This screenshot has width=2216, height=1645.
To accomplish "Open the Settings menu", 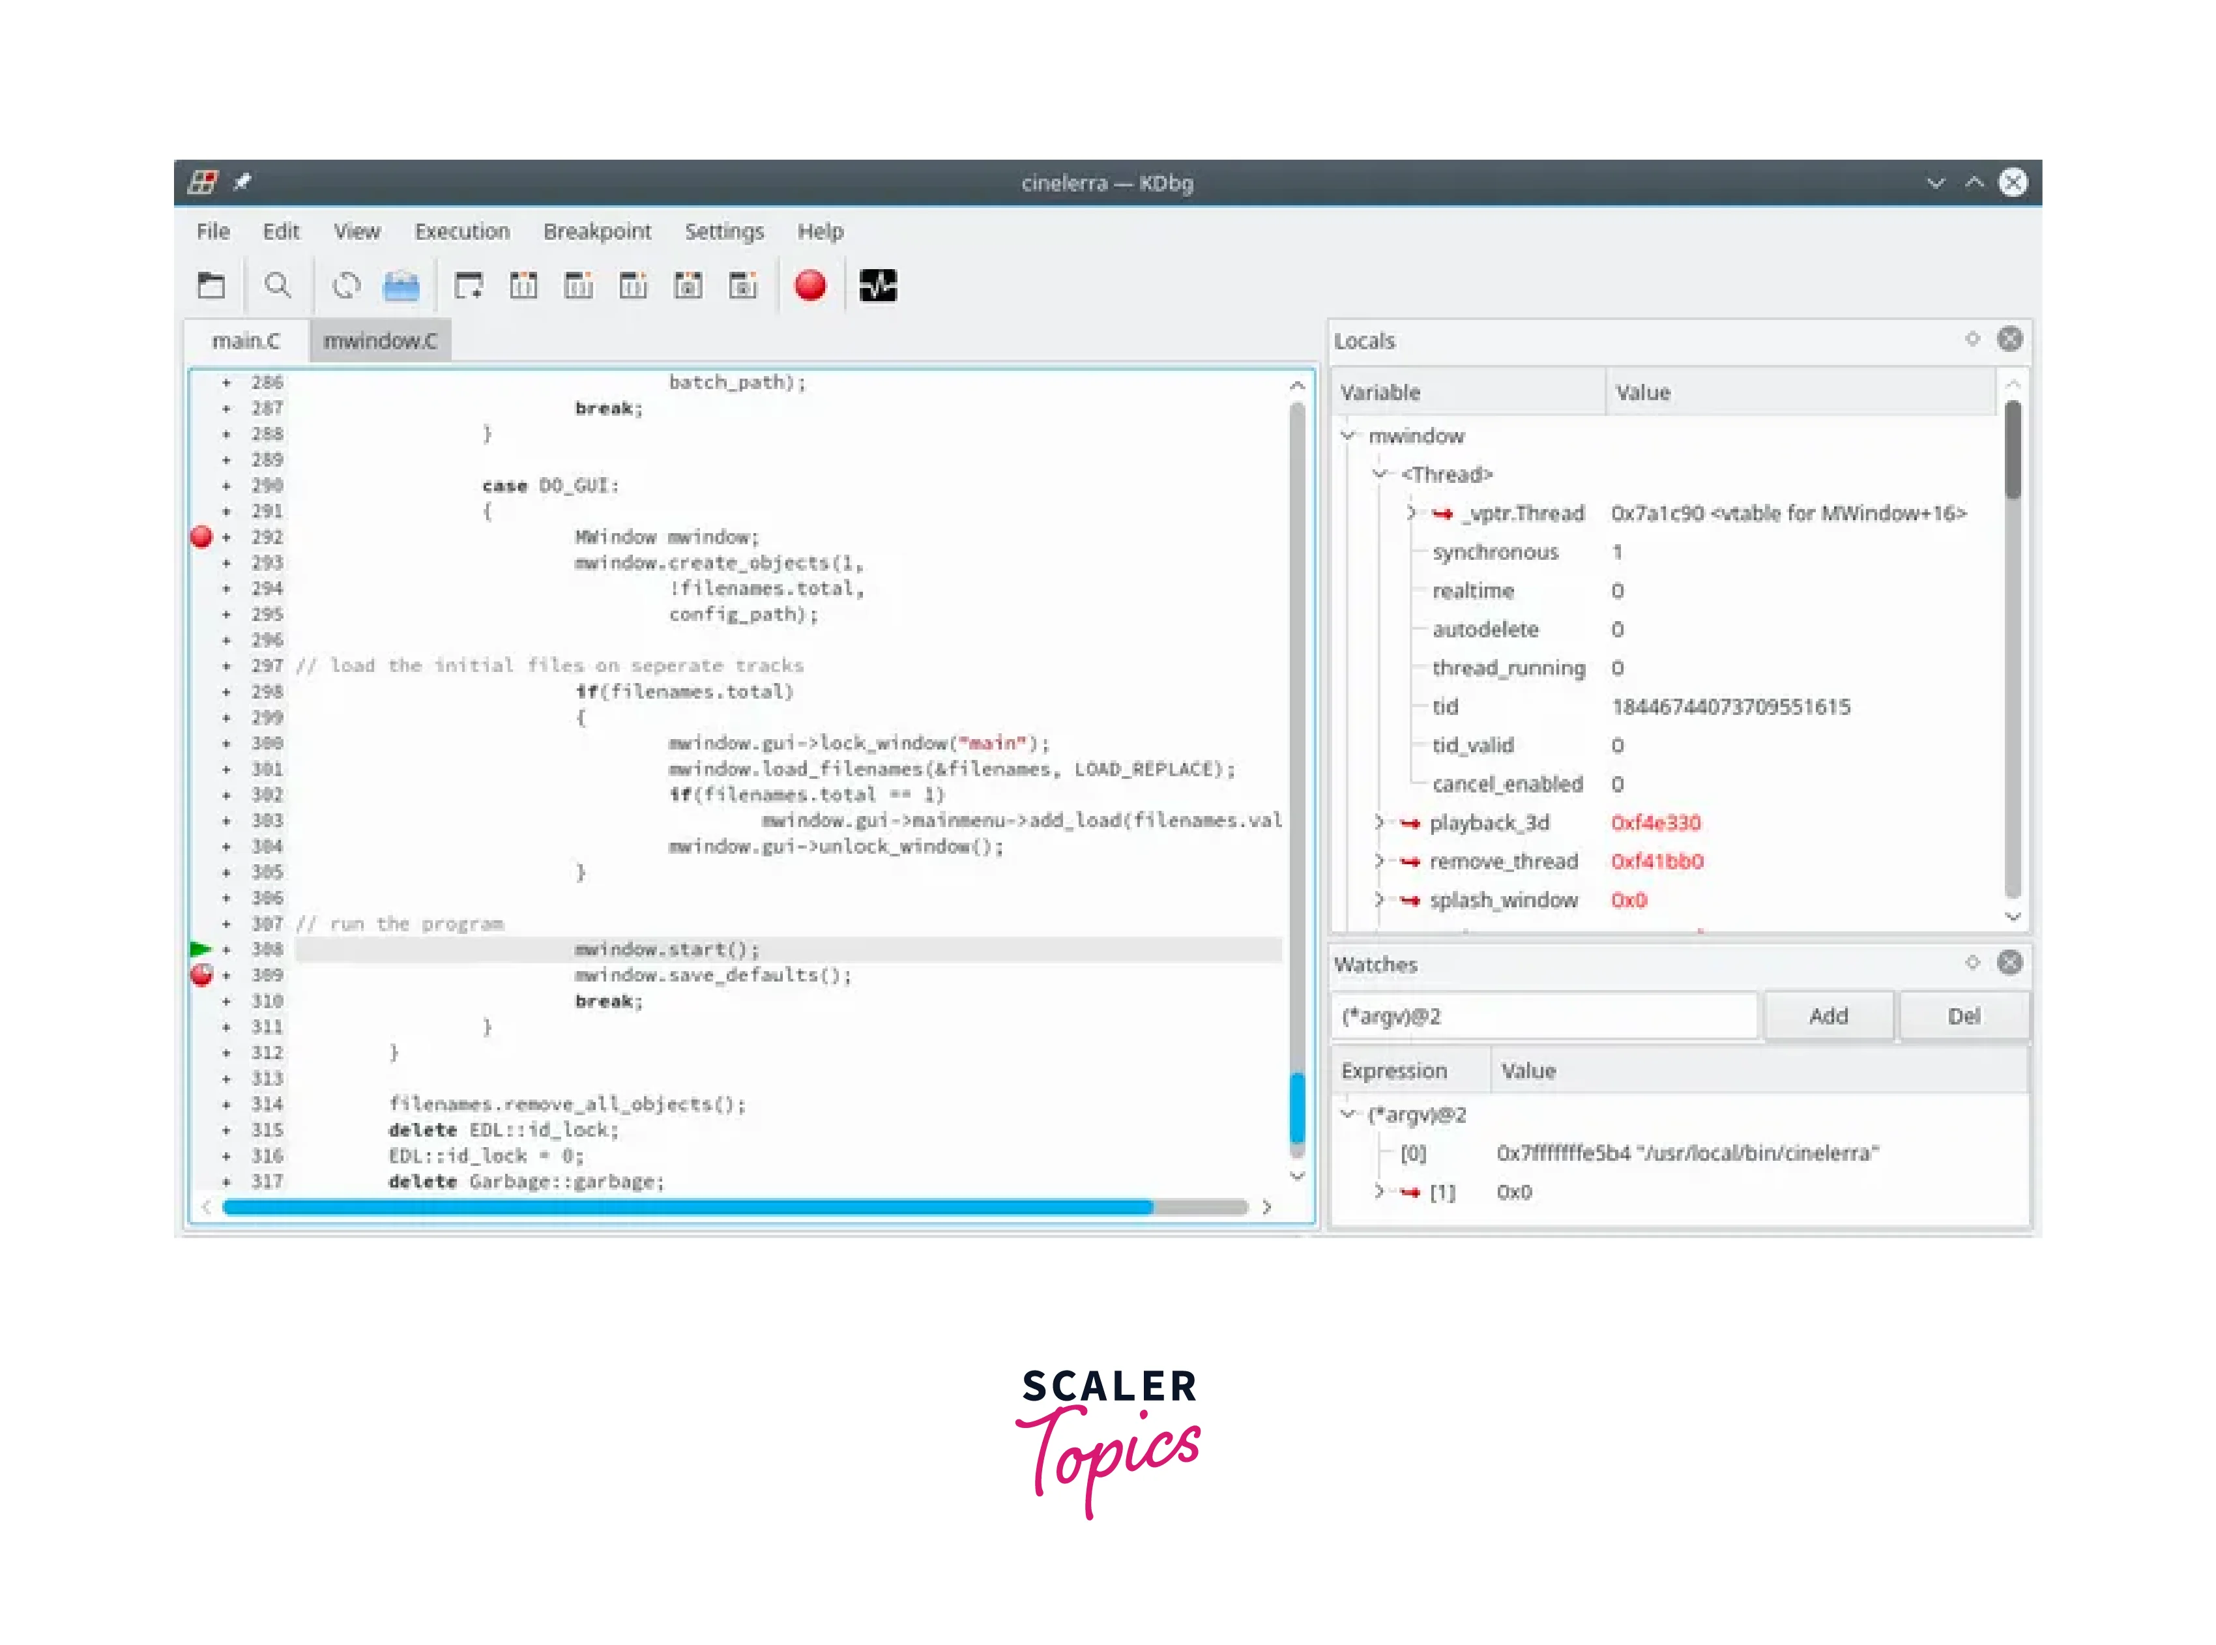I will [x=723, y=231].
